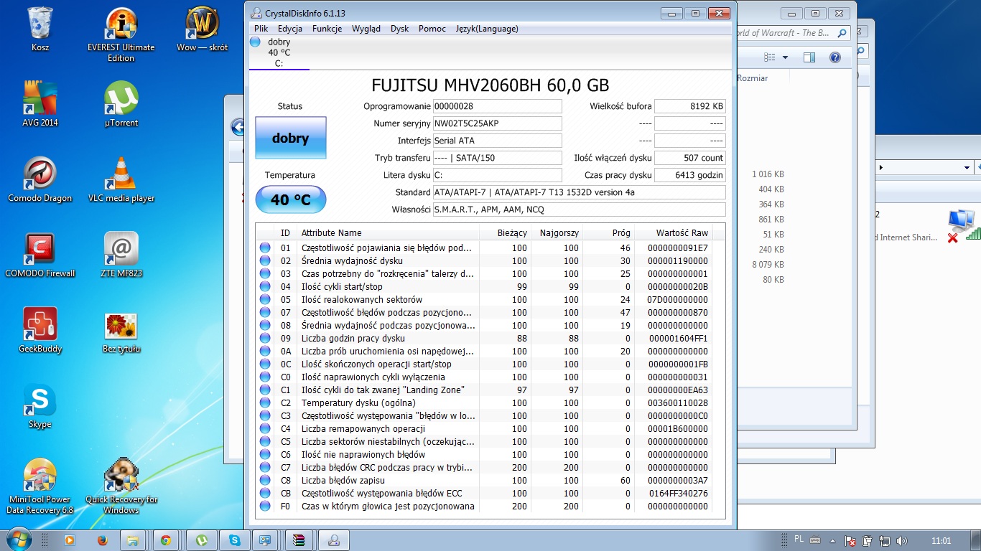Screen dimensions: 981x551
Task: Click the power-on count field 507 count
Action: tap(690, 158)
